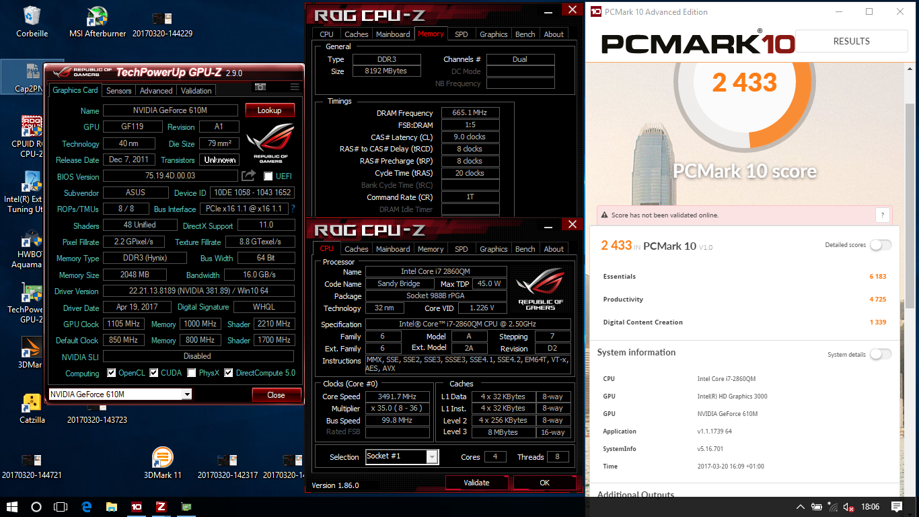The width and height of the screenshot is (919, 517).
Task: Open the Socket #1 selection dropdown
Action: (x=402, y=456)
